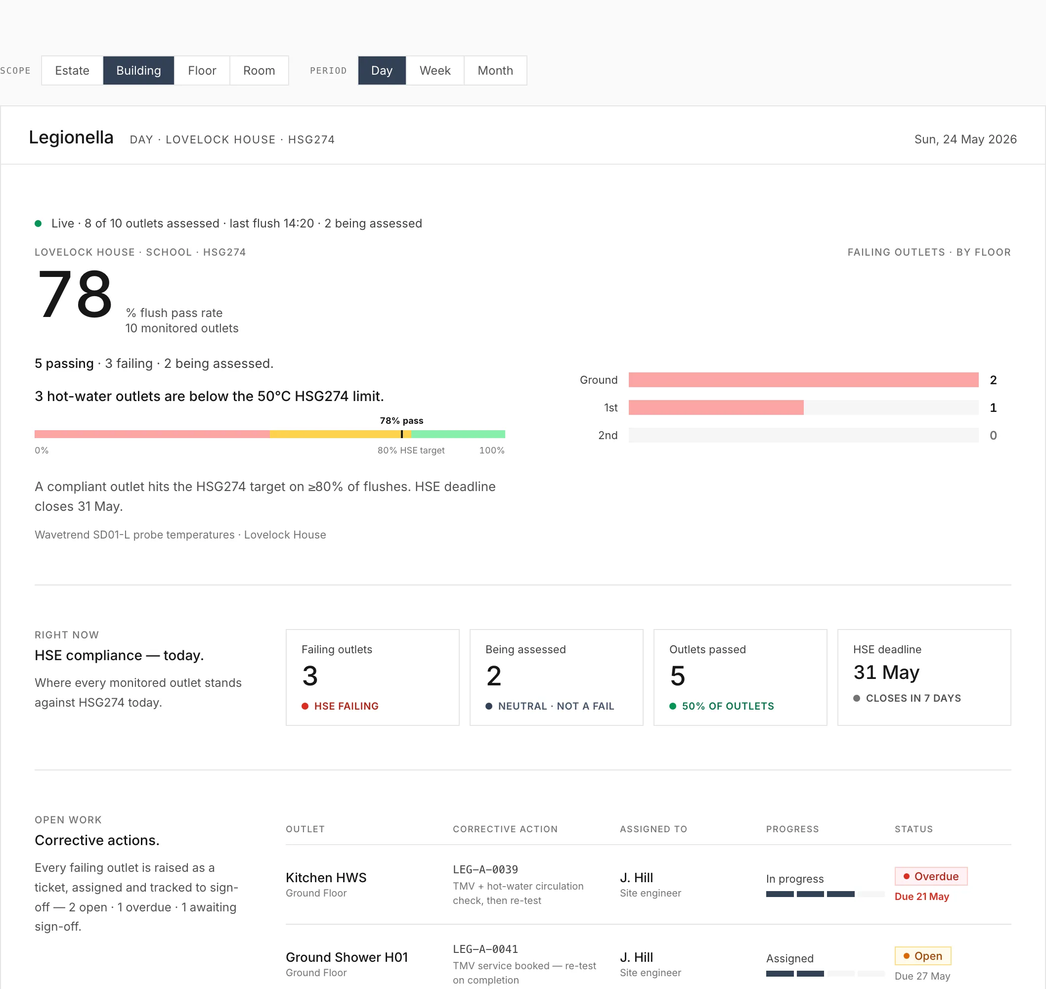Click the green Live status dot
This screenshot has height=989, width=1046.
[38, 224]
